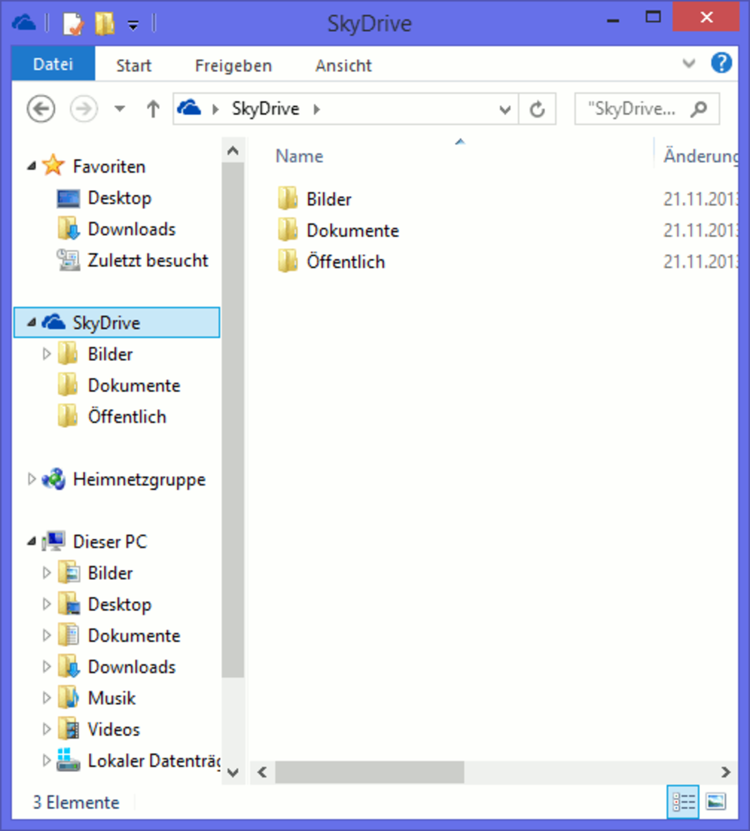Click the cloud icon in the address bar

point(189,107)
